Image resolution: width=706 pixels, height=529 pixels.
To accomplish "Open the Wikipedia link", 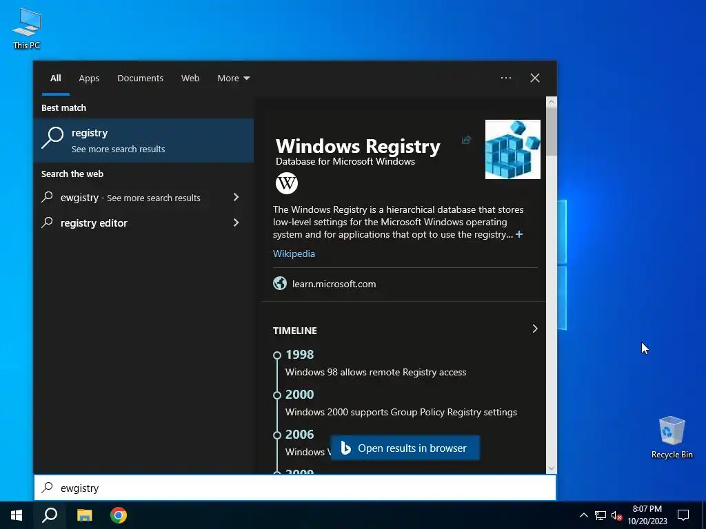I will point(294,253).
